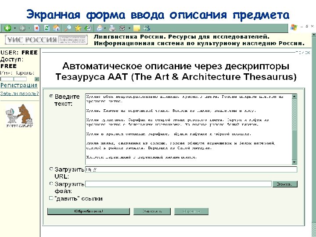This screenshot has height=237, width=316.
Task: Click the text area scrollbar thumb
Action: pos(294,115)
